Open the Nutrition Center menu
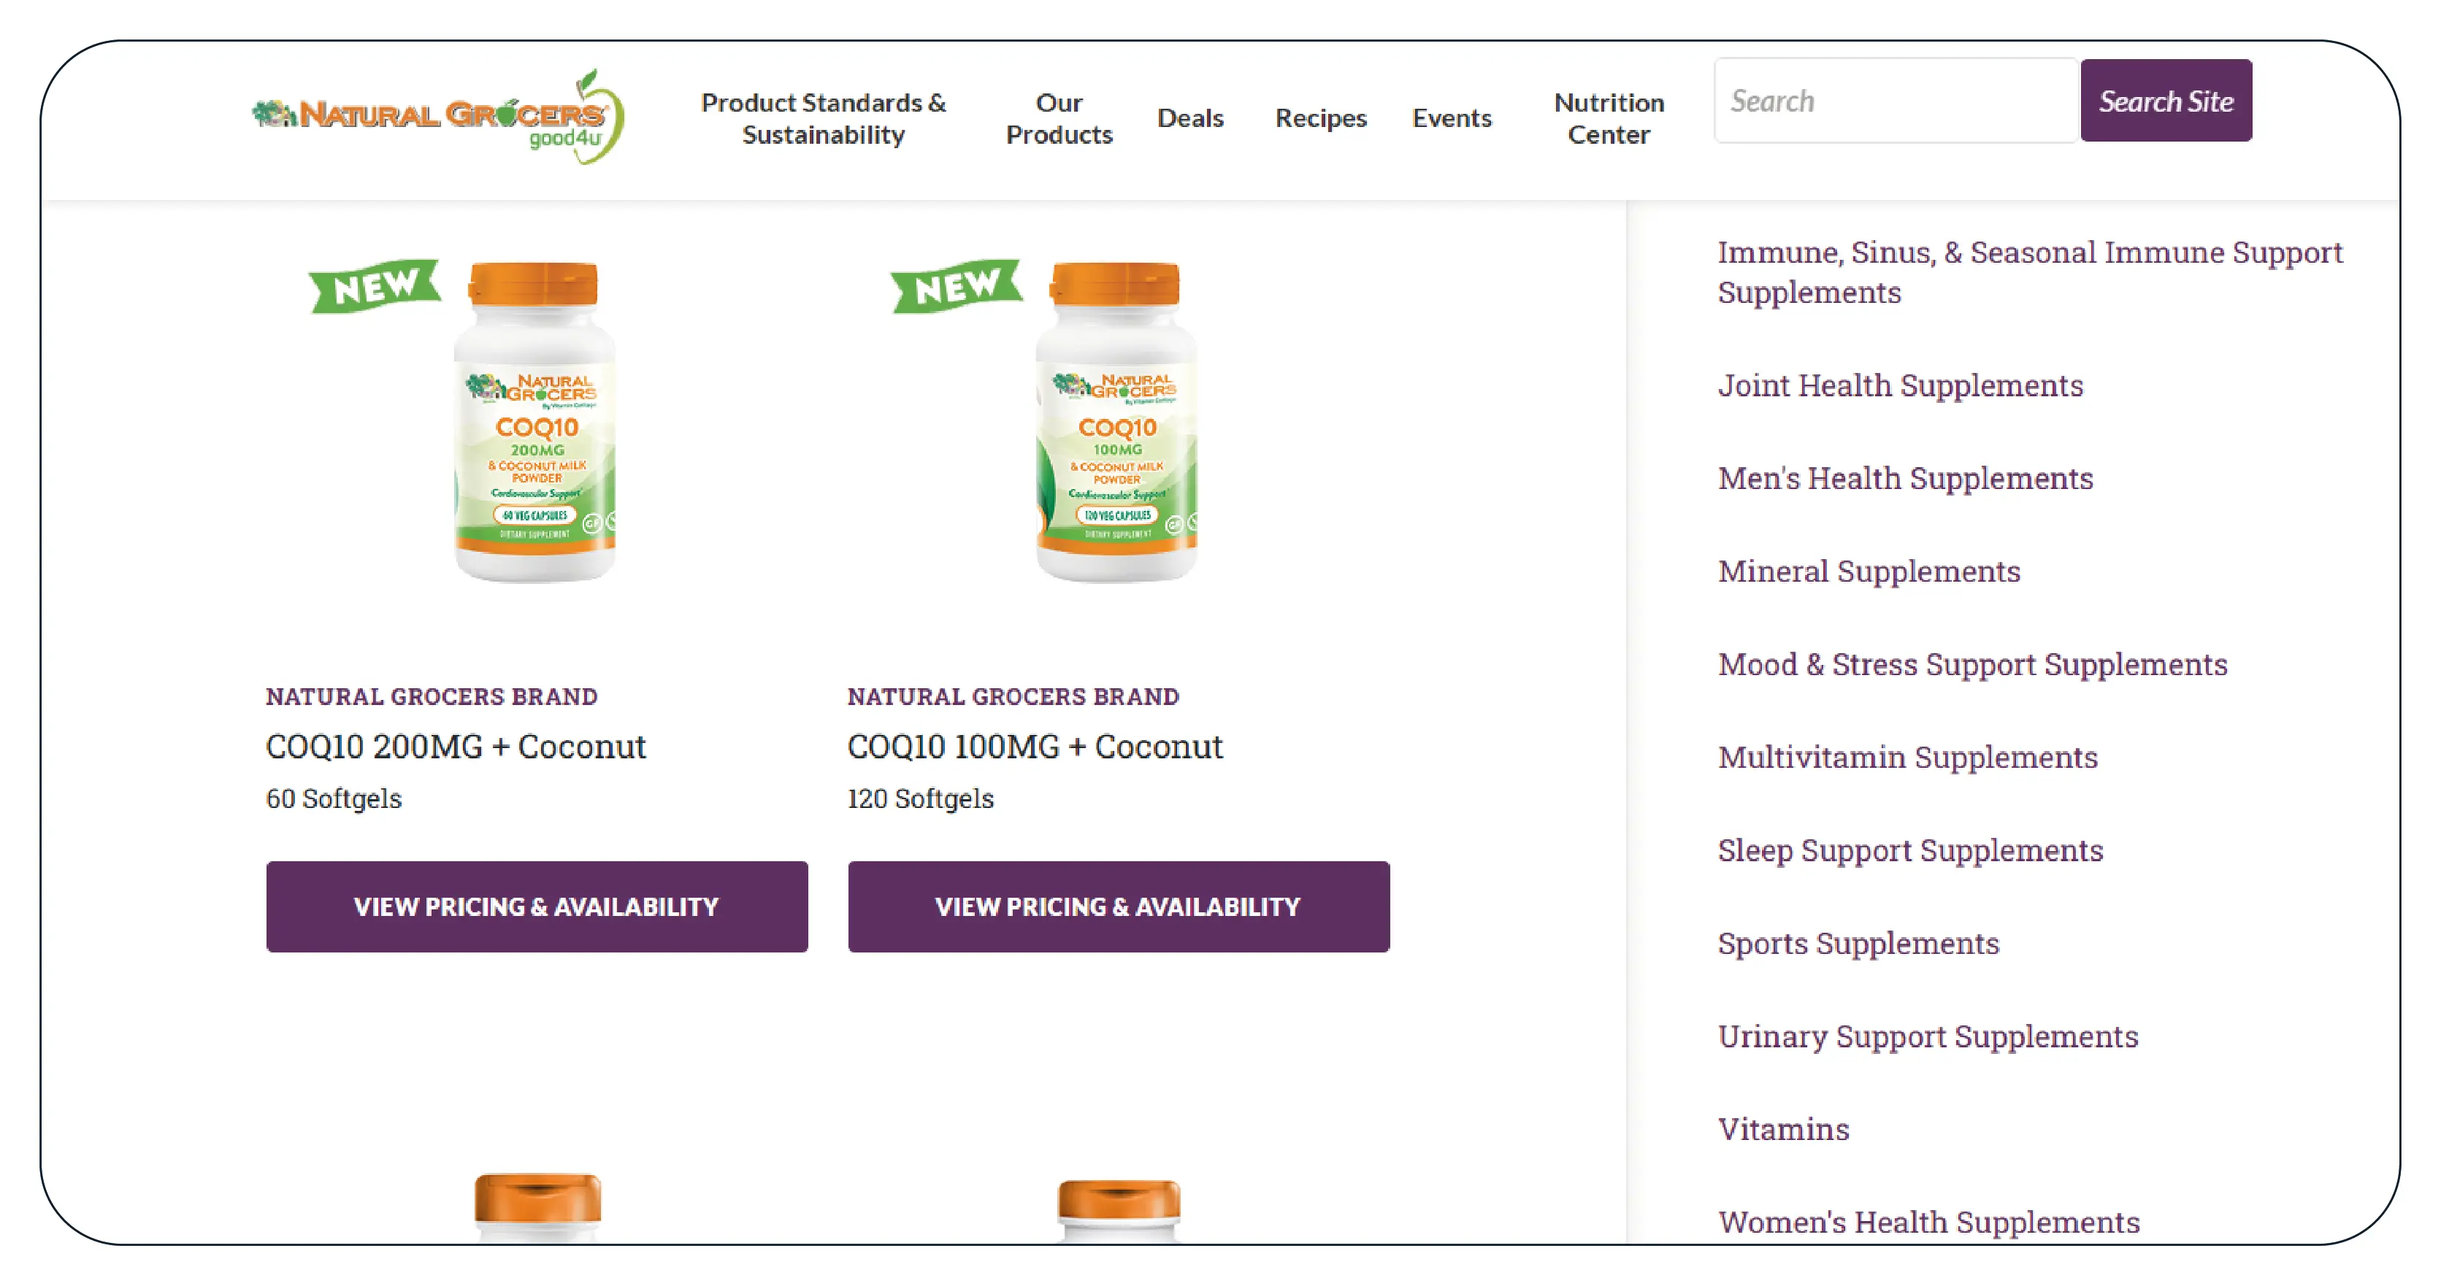The width and height of the screenshot is (2441, 1286). point(1609,118)
